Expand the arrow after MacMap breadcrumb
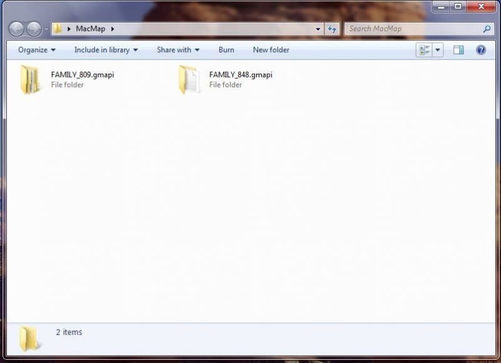The height and width of the screenshot is (363, 501). [112, 29]
